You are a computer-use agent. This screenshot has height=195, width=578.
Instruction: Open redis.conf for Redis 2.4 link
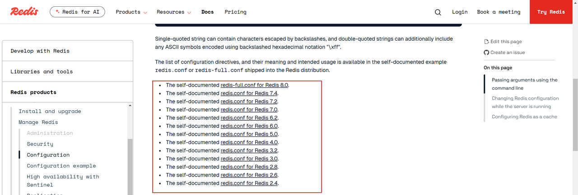249,183
